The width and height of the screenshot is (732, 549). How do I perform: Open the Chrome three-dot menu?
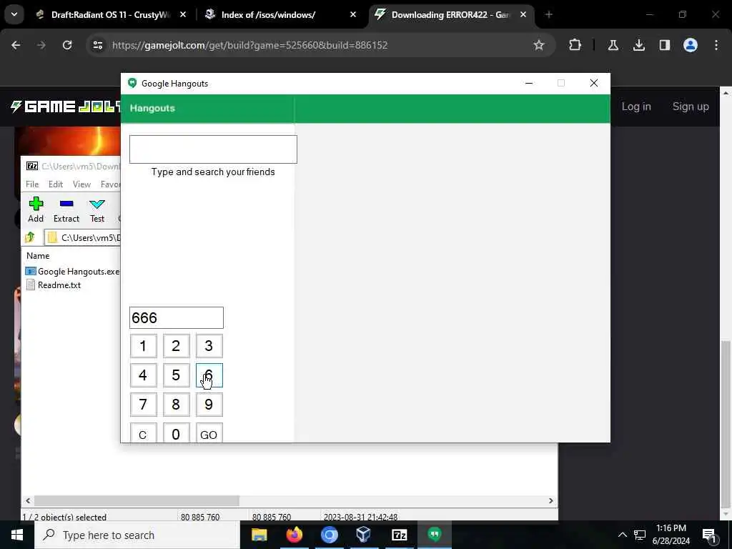pyautogui.click(x=716, y=45)
